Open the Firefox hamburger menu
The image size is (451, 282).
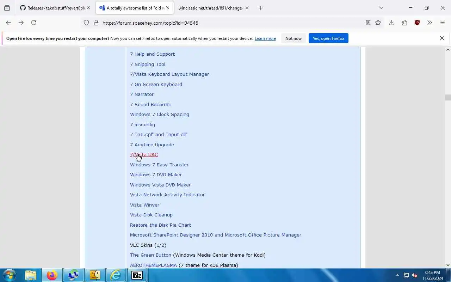tap(443, 23)
